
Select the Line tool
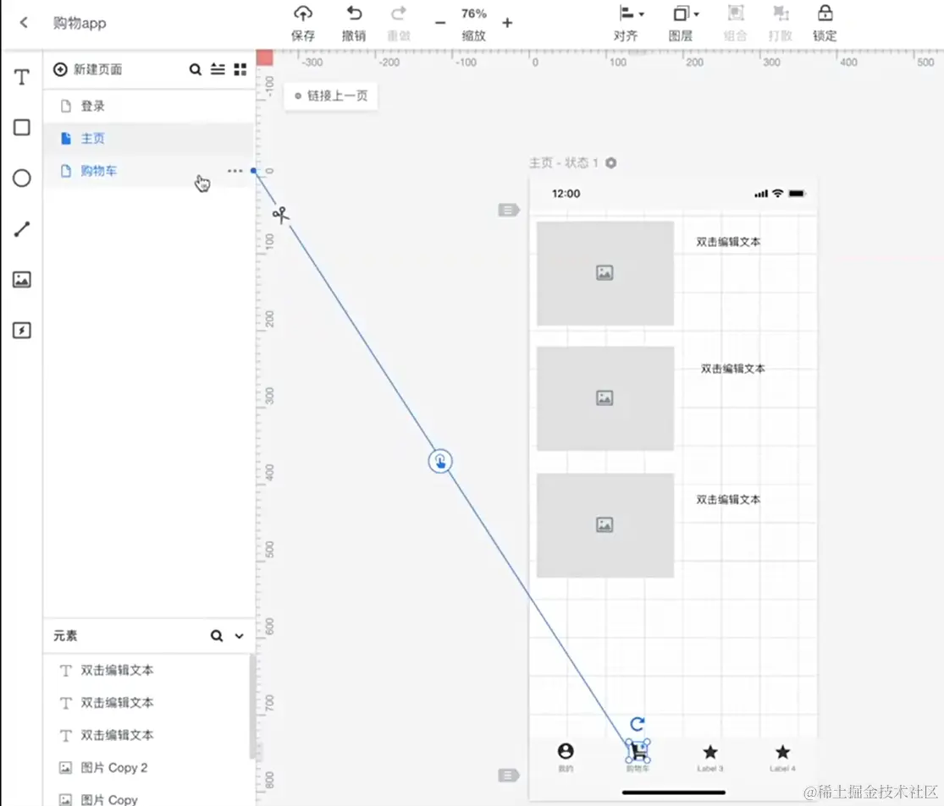tap(21, 228)
